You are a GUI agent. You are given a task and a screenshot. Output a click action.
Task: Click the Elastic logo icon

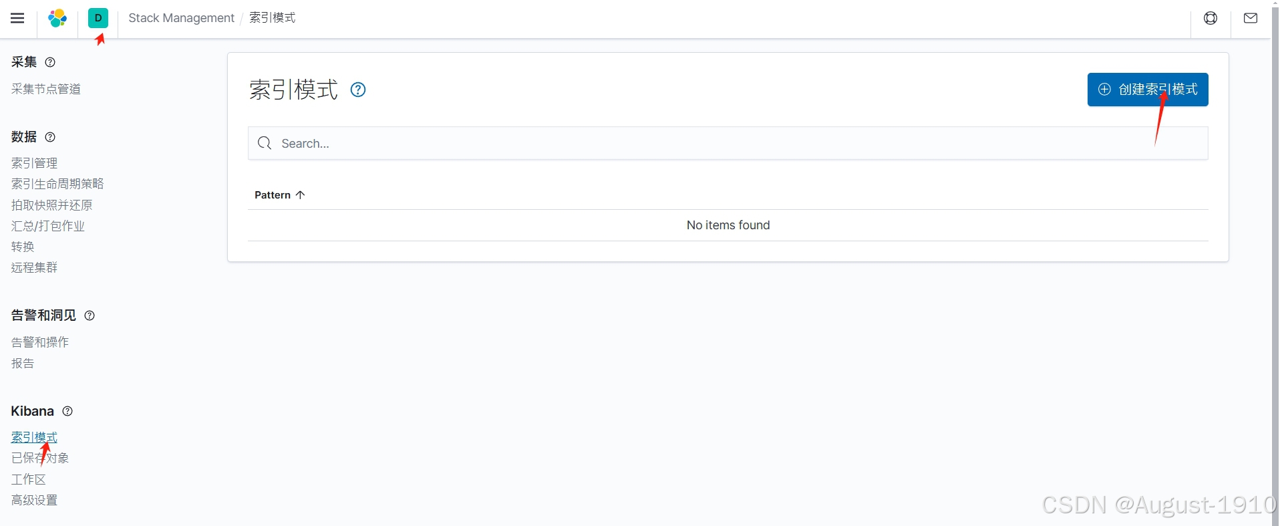(57, 18)
